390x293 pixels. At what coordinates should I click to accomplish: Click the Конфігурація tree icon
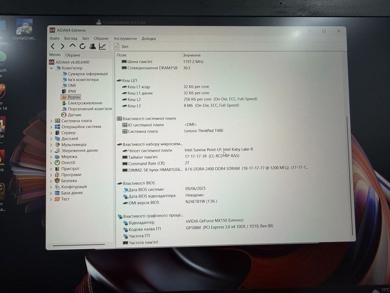click(57, 187)
